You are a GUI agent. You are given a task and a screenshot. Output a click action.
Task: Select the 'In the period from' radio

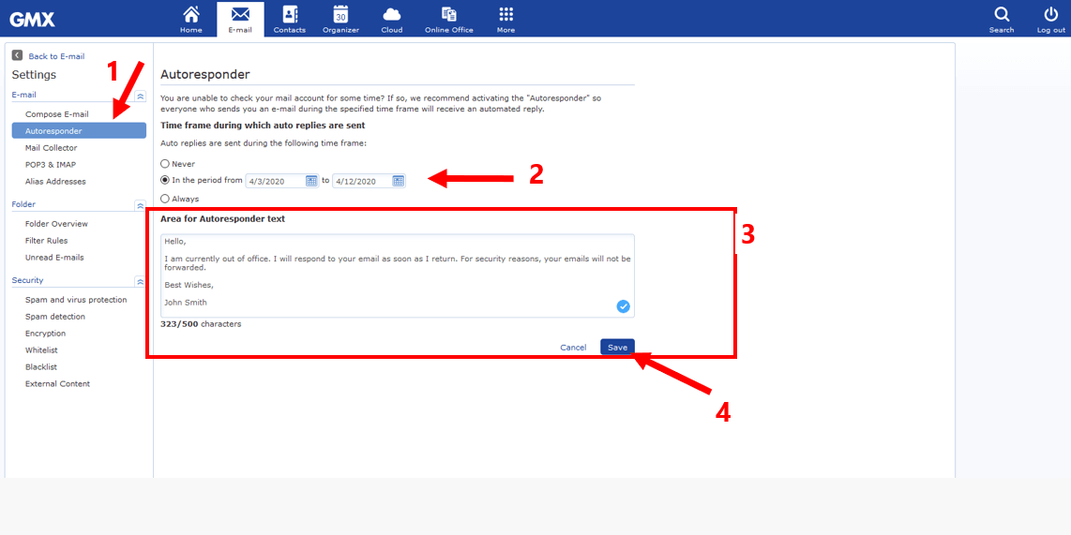(x=165, y=181)
